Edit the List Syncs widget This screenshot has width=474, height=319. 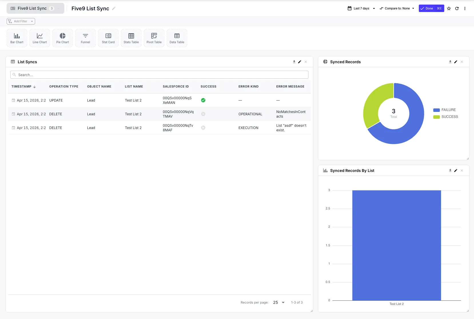[300, 62]
